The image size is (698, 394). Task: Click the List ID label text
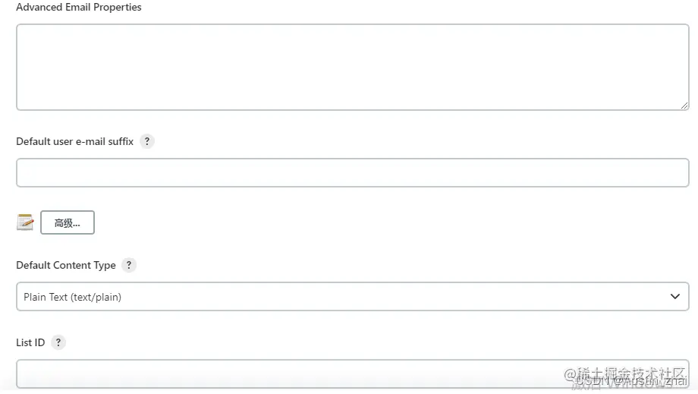[x=30, y=343]
